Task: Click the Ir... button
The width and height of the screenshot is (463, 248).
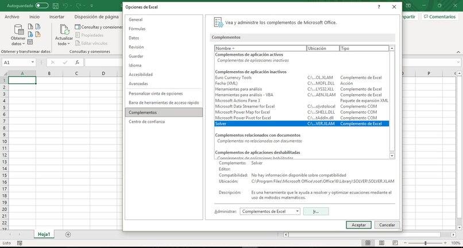Action: pyautogui.click(x=316, y=211)
